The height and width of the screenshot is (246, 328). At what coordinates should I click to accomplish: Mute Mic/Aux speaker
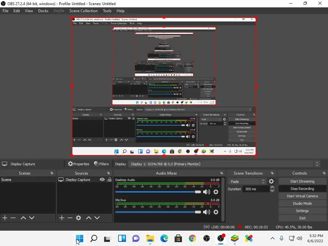tap(207, 212)
